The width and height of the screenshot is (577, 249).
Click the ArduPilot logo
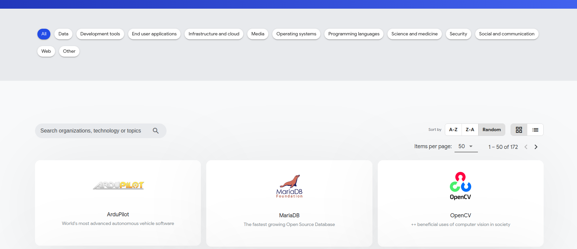118,185
